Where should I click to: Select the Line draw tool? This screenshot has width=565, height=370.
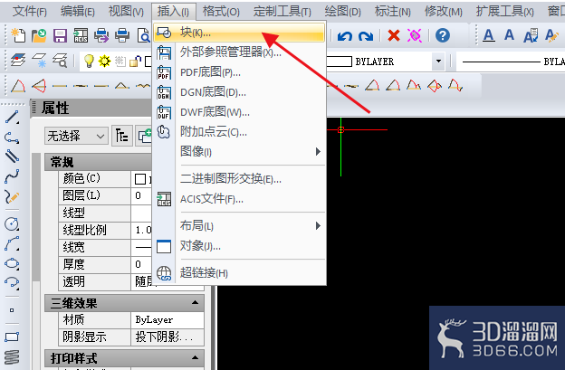tap(12, 118)
